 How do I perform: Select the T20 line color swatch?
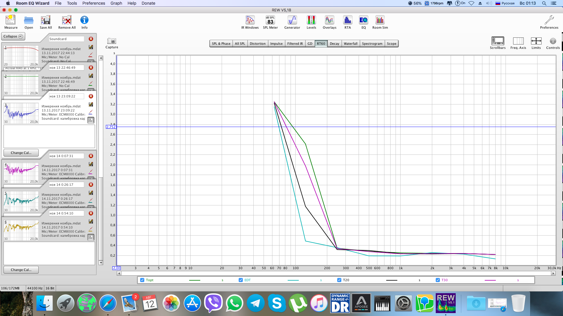[x=391, y=280]
